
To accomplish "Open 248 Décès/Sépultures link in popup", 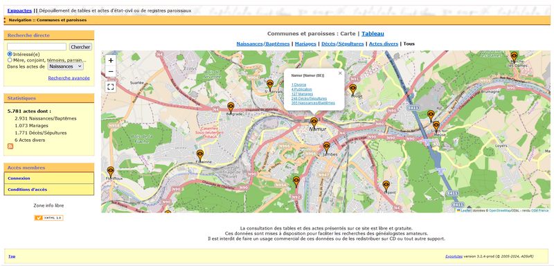I will click(x=309, y=98).
